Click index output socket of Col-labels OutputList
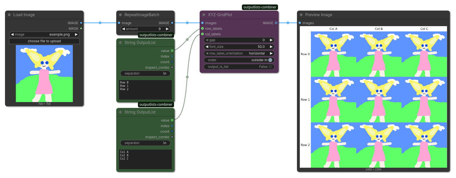This screenshot has width=456, height=178. 172,126
